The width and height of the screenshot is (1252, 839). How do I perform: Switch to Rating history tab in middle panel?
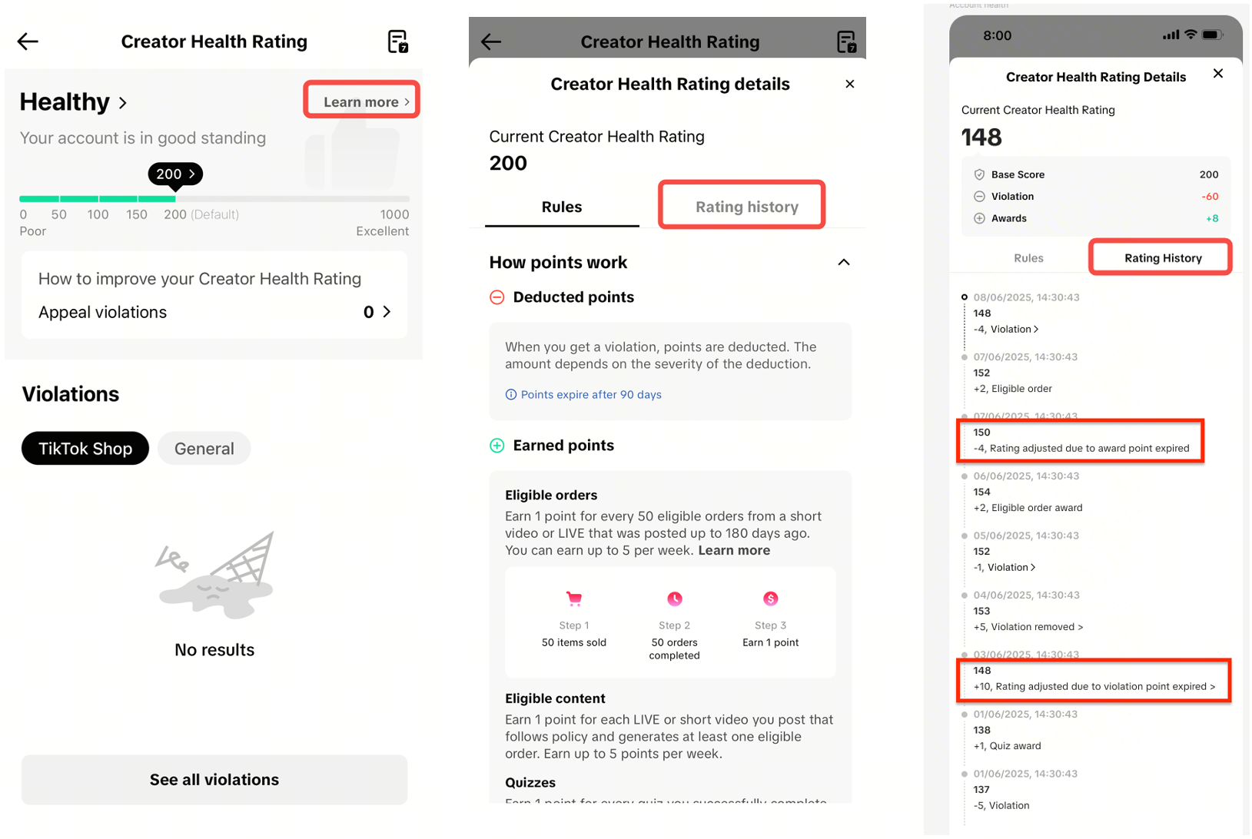(747, 207)
